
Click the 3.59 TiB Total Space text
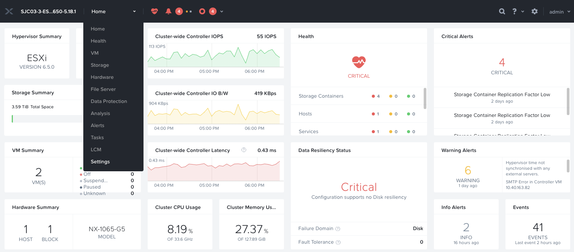point(33,107)
